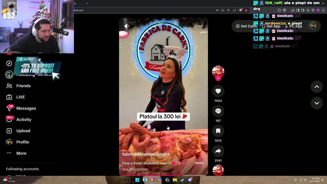Open the Brave VPN shield icon
Screen dimensions: 327x184
pos(313,10)
